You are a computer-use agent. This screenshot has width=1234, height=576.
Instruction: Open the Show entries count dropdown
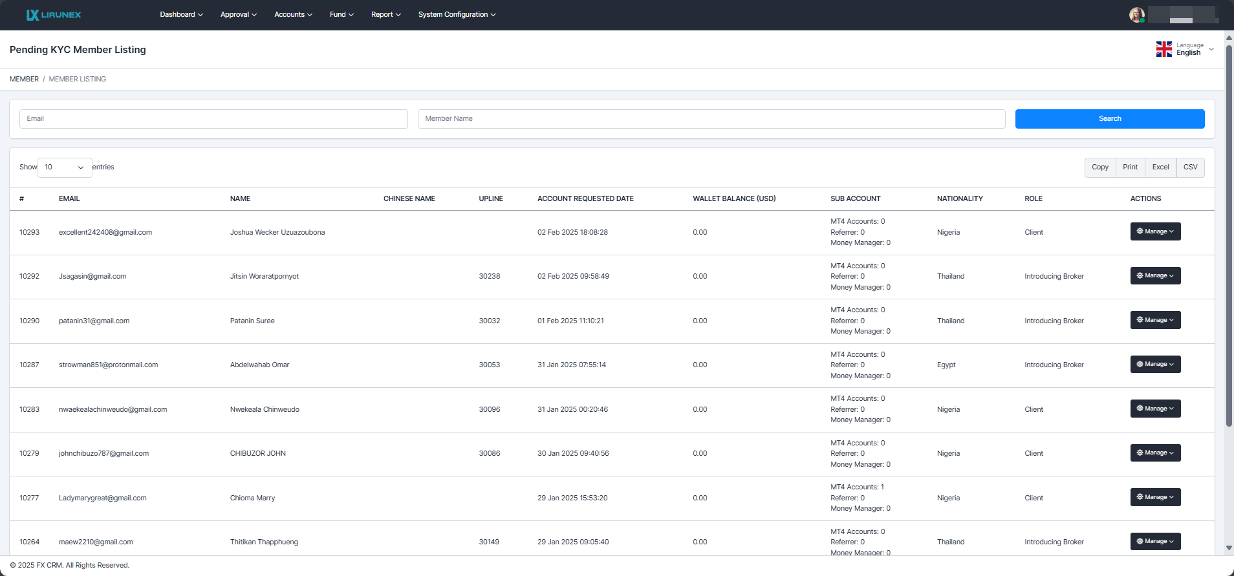(x=65, y=167)
